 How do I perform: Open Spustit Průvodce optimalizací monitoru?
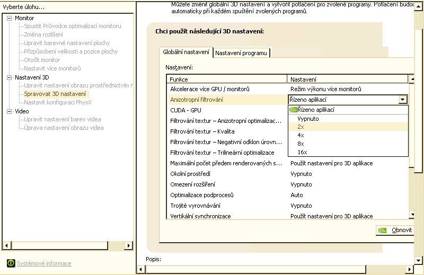73,26
